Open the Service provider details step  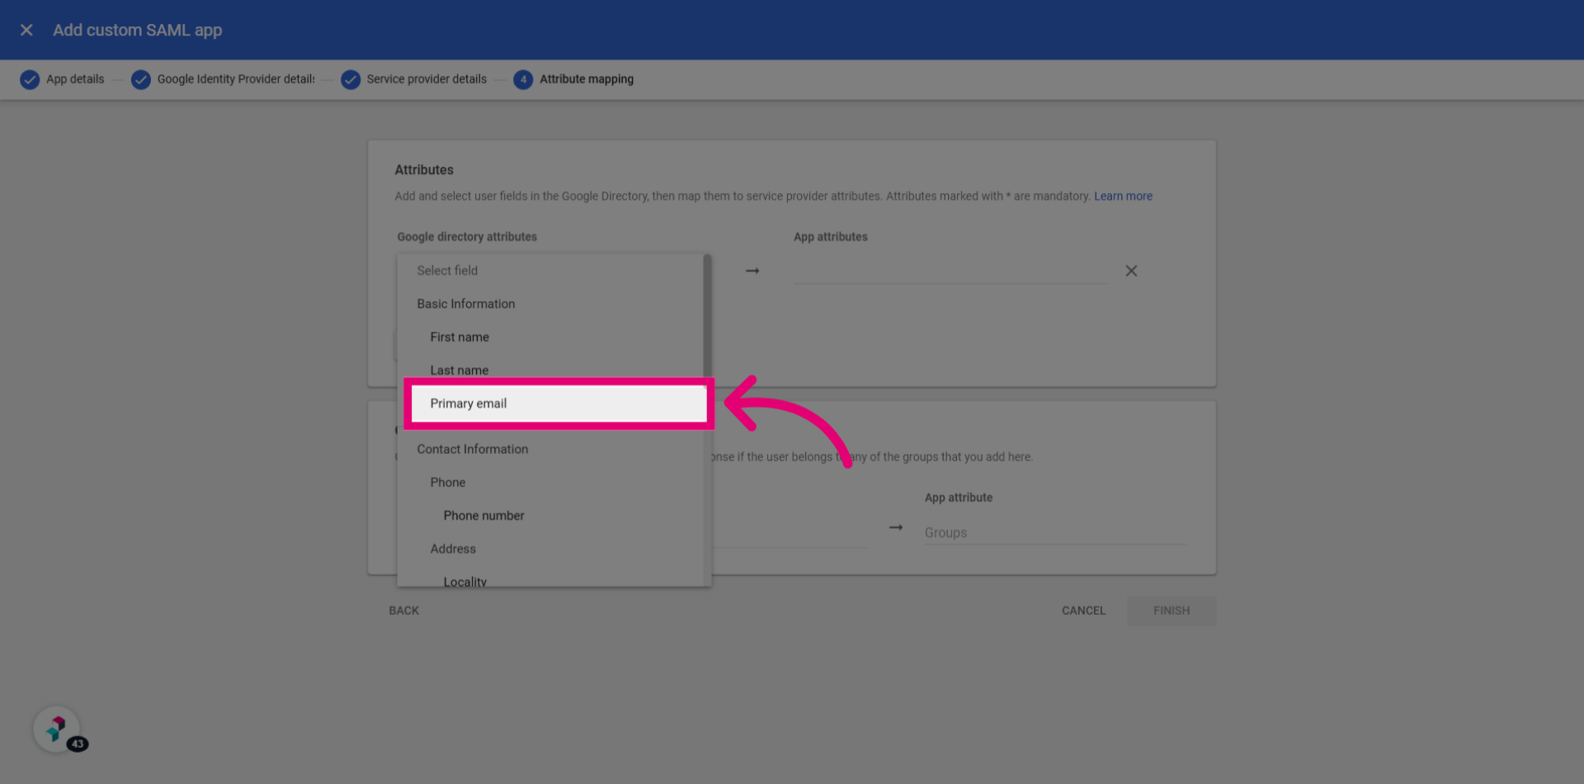point(427,79)
